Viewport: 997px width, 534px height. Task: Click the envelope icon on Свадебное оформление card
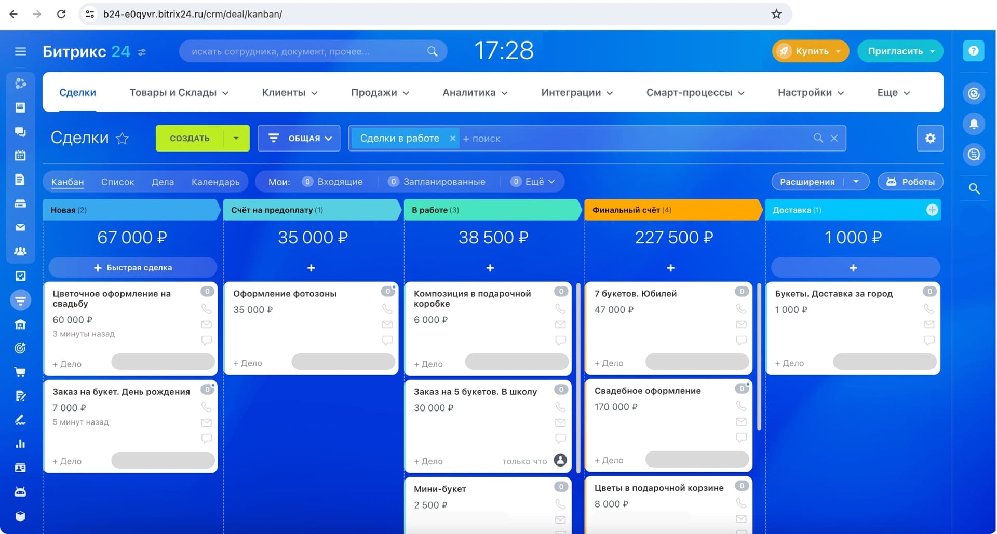coord(742,421)
